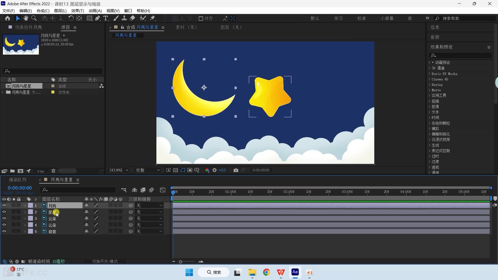Create new folder in project panel
498x280 pixels.
[12, 171]
